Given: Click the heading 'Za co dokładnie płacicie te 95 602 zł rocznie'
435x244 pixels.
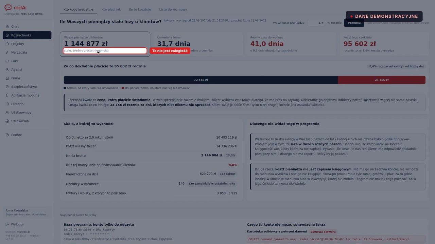Looking at the screenshot, I should pos(105,66).
